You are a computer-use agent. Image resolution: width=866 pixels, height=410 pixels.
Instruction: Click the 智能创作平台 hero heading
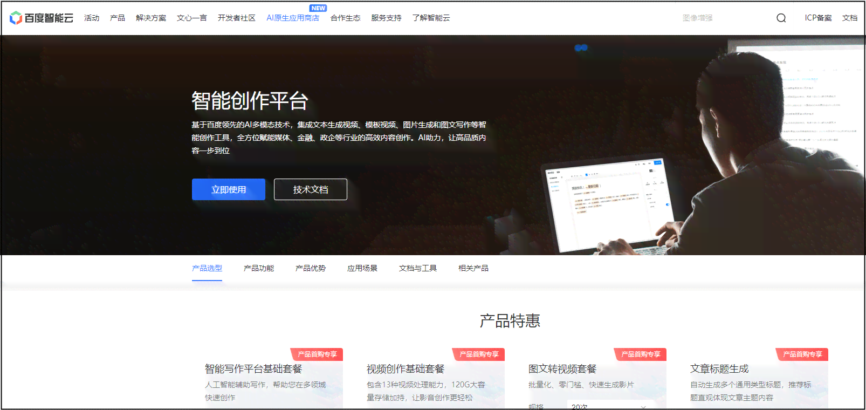pyautogui.click(x=250, y=101)
